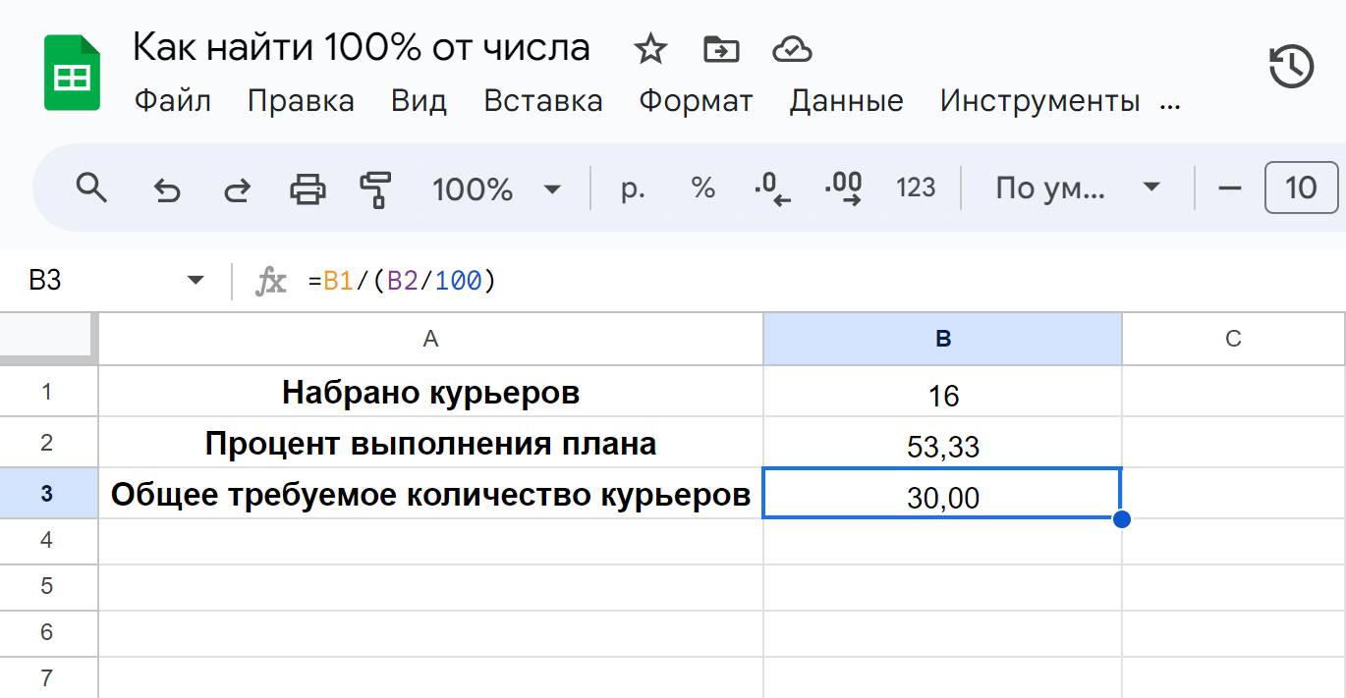Select the cell with value 53,33

tap(943, 443)
